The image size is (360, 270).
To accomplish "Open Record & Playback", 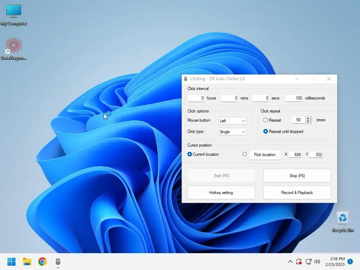I will (297, 193).
